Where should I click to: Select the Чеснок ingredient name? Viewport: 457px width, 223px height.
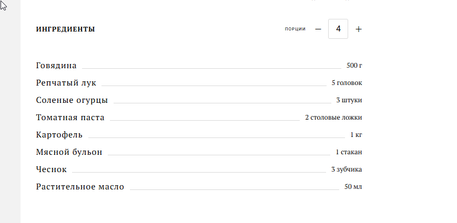52,169
